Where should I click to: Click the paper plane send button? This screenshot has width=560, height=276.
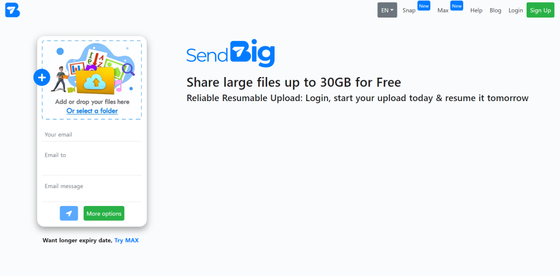click(x=69, y=214)
